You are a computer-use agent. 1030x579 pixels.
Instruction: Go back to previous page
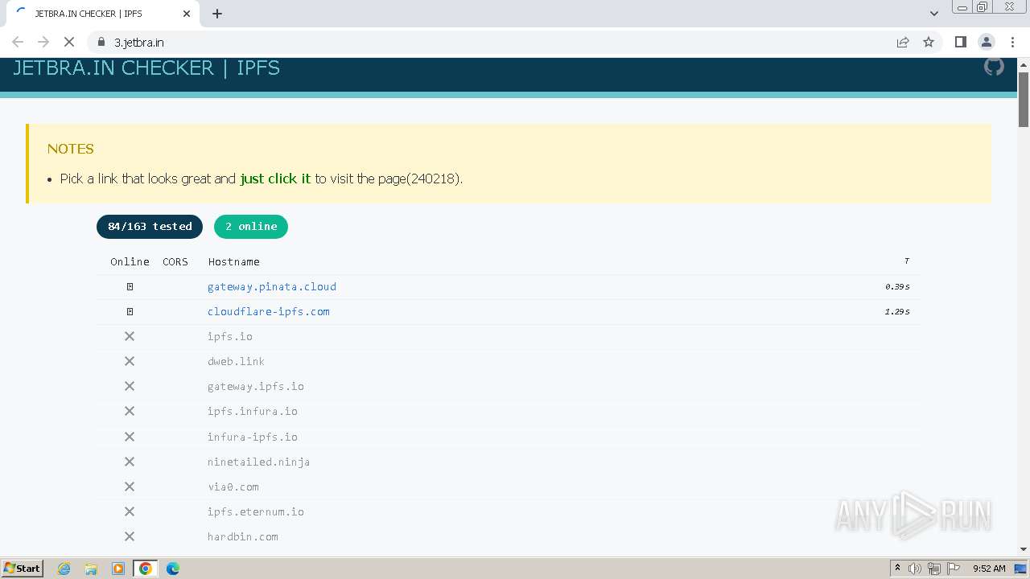click(18, 42)
